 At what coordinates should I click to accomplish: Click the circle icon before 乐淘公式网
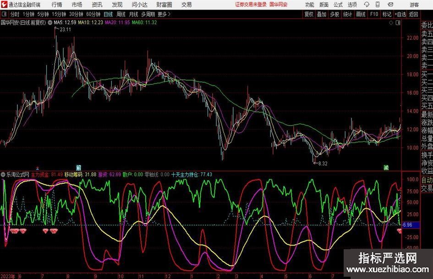point(3,175)
